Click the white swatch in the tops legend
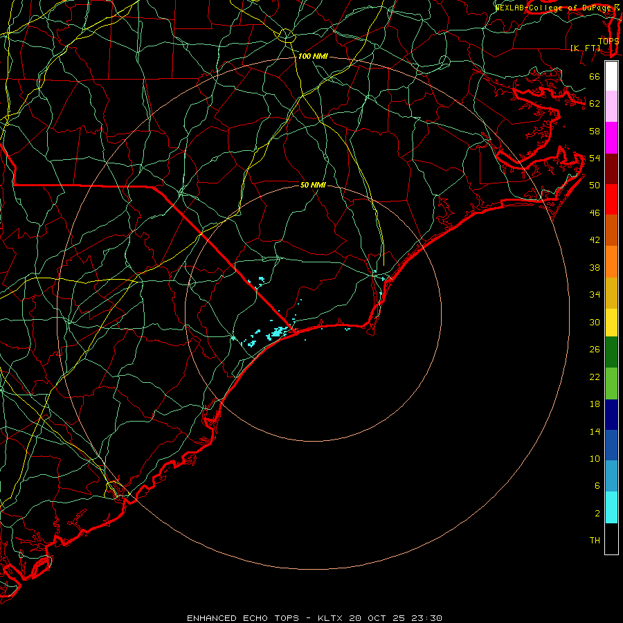The height and width of the screenshot is (623, 623). click(x=611, y=76)
